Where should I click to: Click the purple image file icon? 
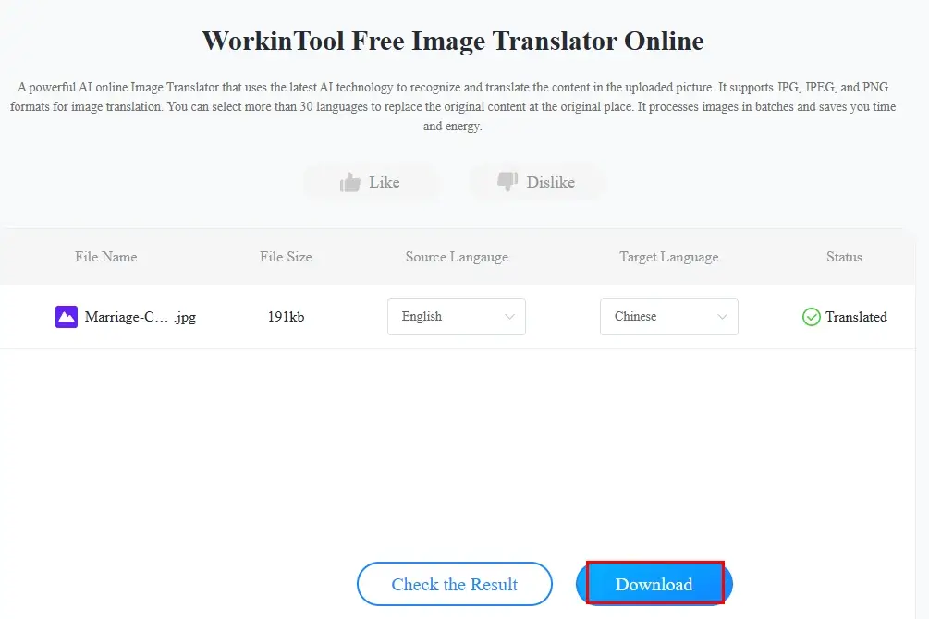click(67, 317)
